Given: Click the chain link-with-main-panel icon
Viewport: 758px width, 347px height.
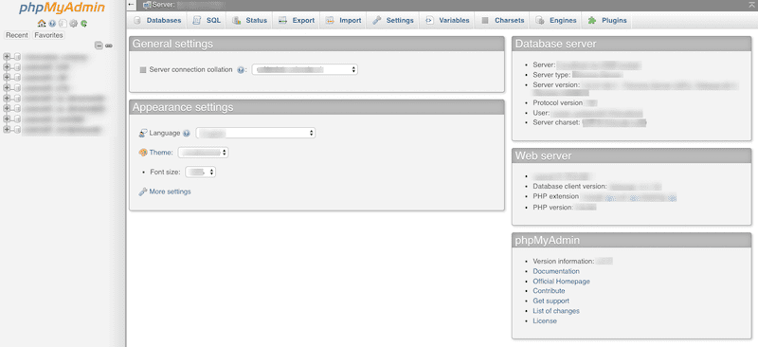Looking at the screenshot, I should 109,46.
